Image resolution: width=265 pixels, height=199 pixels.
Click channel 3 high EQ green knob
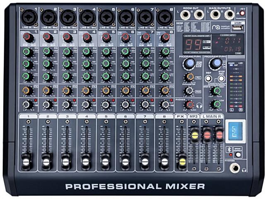point(67,52)
